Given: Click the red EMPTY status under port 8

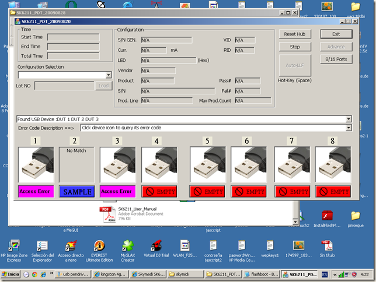Looking at the screenshot, I should [x=333, y=192].
